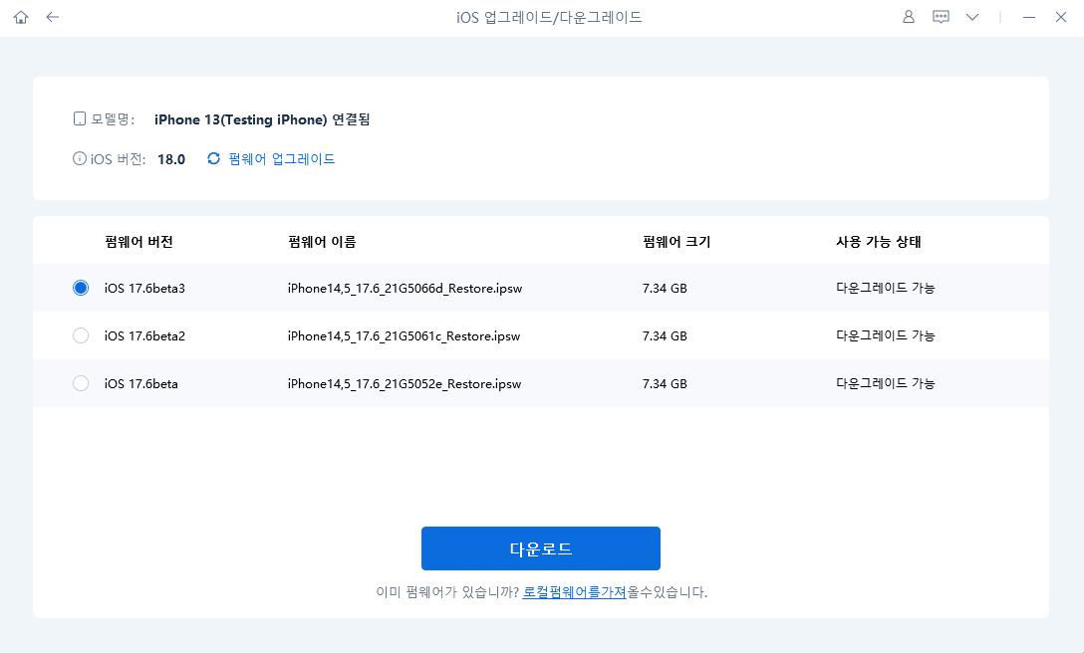Image resolution: width=1084 pixels, height=653 pixels.
Task: Go back using the left arrow icon
Action: [x=53, y=17]
